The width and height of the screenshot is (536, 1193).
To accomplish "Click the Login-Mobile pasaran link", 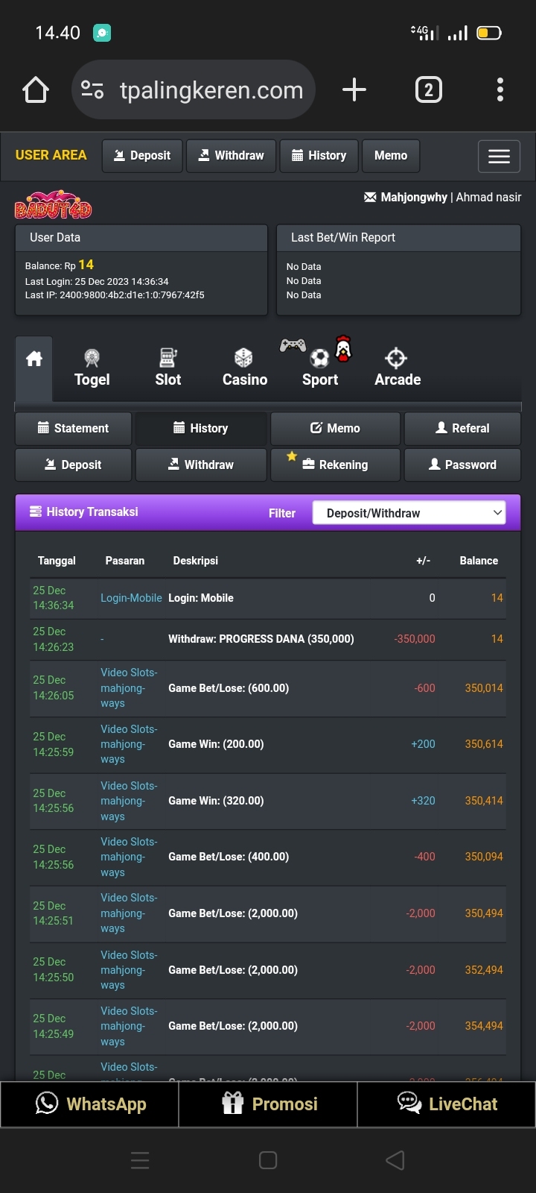I will [x=131, y=598].
